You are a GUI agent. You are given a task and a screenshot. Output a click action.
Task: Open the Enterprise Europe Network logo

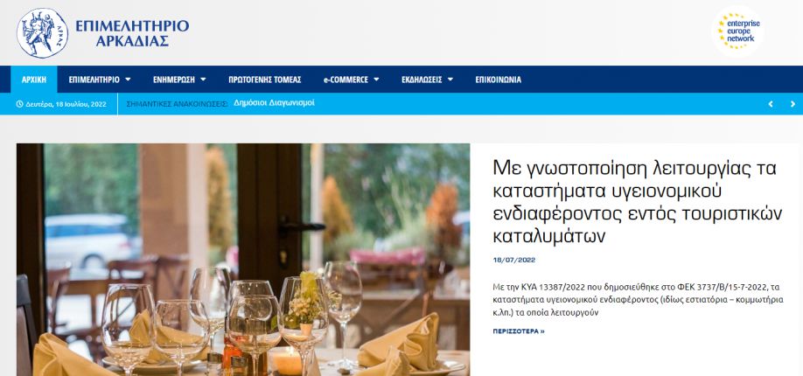[737, 31]
